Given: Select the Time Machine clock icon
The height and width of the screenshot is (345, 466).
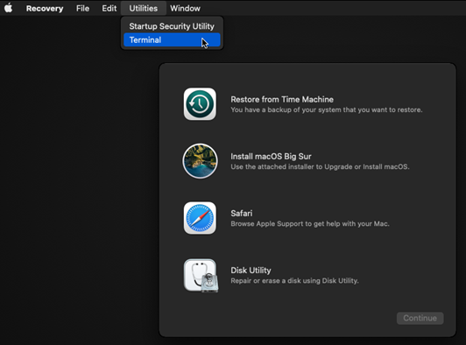Looking at the screenshot, I should 200,104.
